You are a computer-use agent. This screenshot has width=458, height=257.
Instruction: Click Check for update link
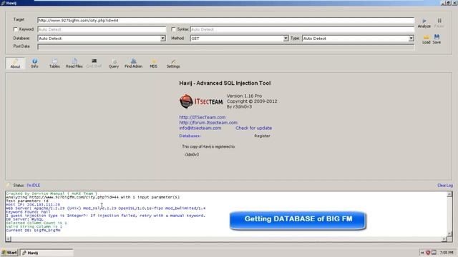(x=253, y=128)
